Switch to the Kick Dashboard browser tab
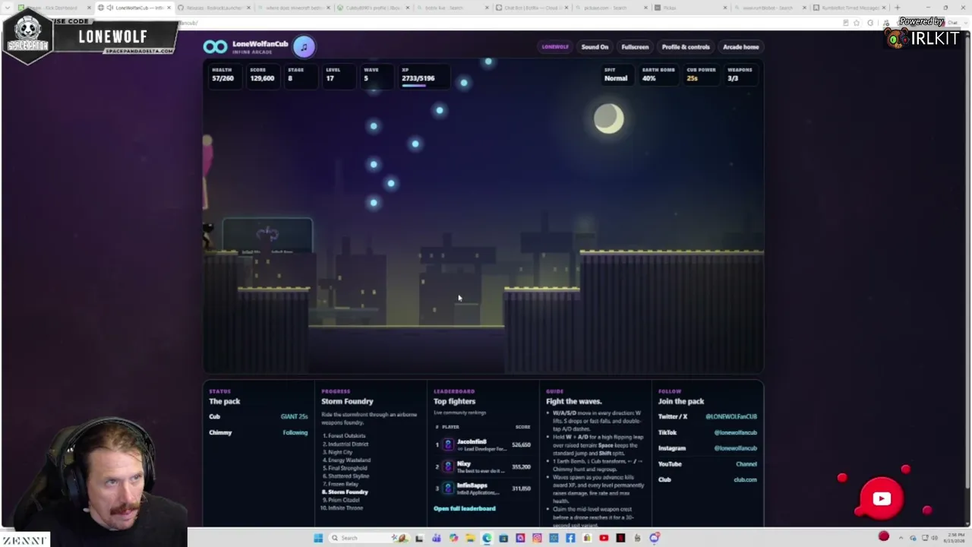This screenshot has width=972, height=547. pos(53,8)
